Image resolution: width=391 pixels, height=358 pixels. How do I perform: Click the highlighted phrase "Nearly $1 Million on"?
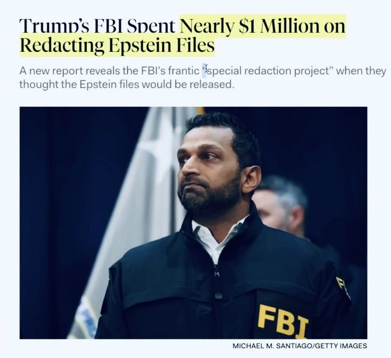tap(263, 27)
